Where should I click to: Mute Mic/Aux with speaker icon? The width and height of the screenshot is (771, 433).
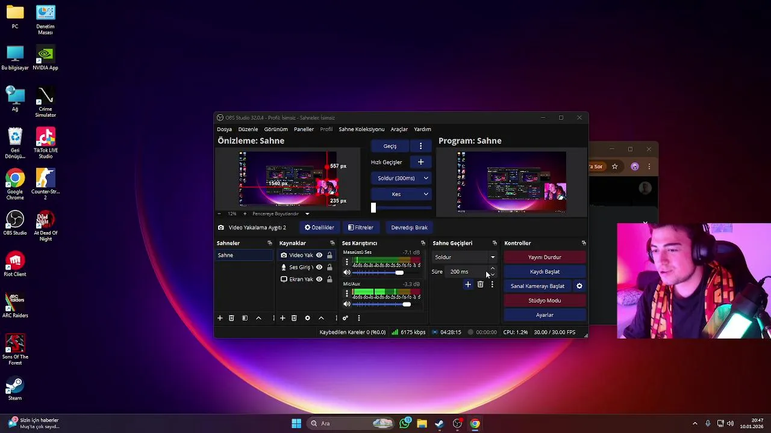pyautogui.click(x=346, y=304)
